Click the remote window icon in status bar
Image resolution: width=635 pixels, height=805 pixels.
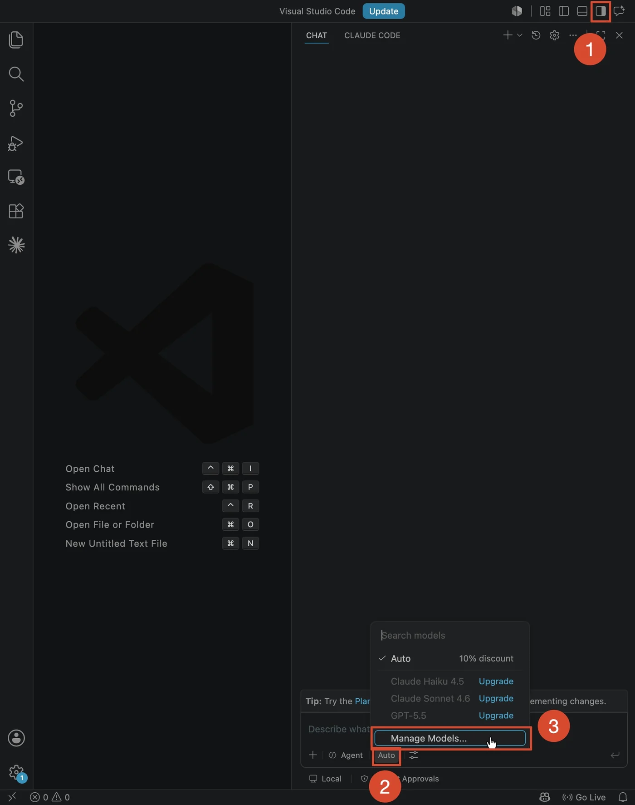tap(12, 797)
